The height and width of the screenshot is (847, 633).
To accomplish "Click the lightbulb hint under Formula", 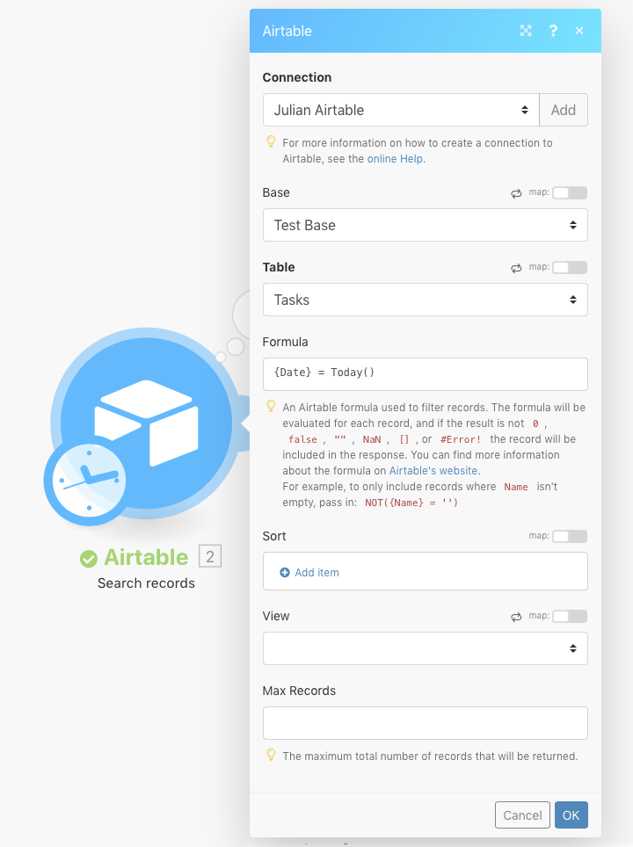I will point(272,406).
